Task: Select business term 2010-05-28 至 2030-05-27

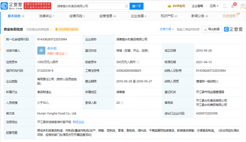Action: pyautogui.click(x=134, y=82)
